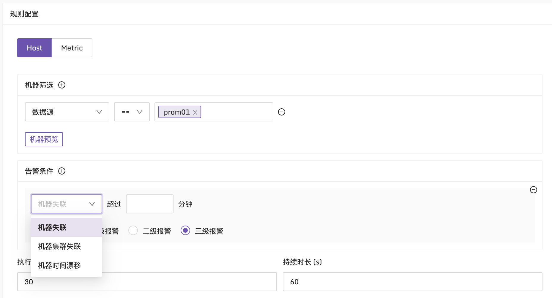
Task: Remove the 数据源 filter row
Action: click(282, 112)
